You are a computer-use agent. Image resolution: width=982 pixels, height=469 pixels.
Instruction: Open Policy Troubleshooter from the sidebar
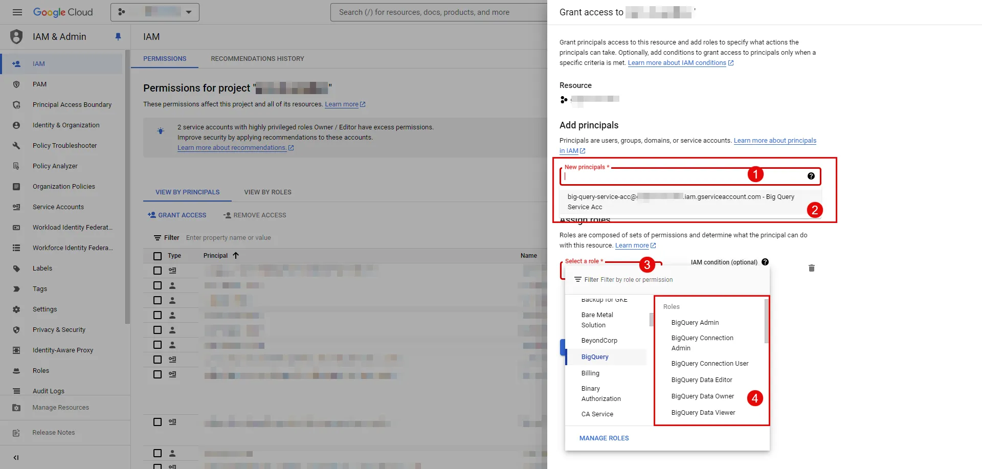pos(64,145)
